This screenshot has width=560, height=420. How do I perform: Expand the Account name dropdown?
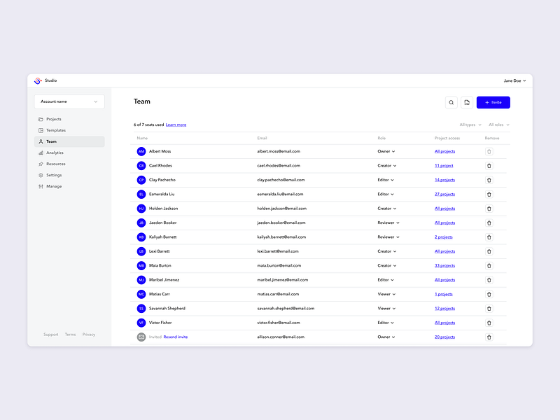coord(69,101)
